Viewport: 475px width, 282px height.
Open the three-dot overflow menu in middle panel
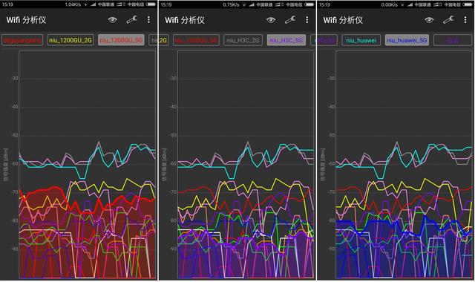click(x=307, y=20)
